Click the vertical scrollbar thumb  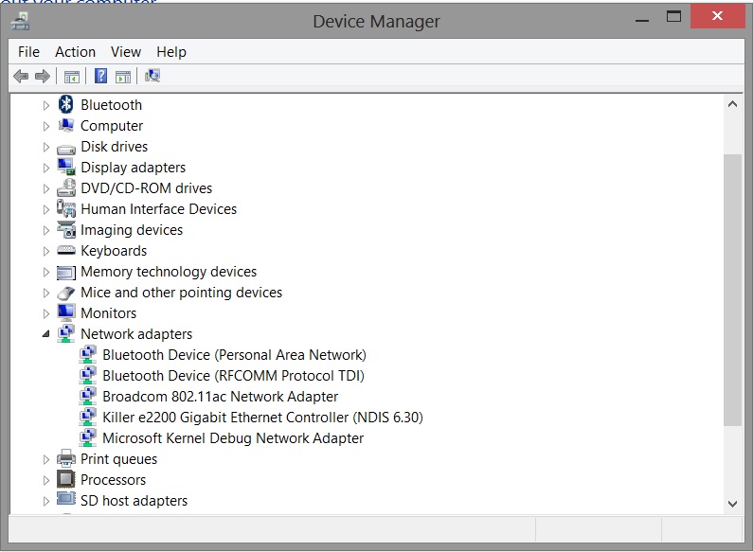(x=732, y=290)
